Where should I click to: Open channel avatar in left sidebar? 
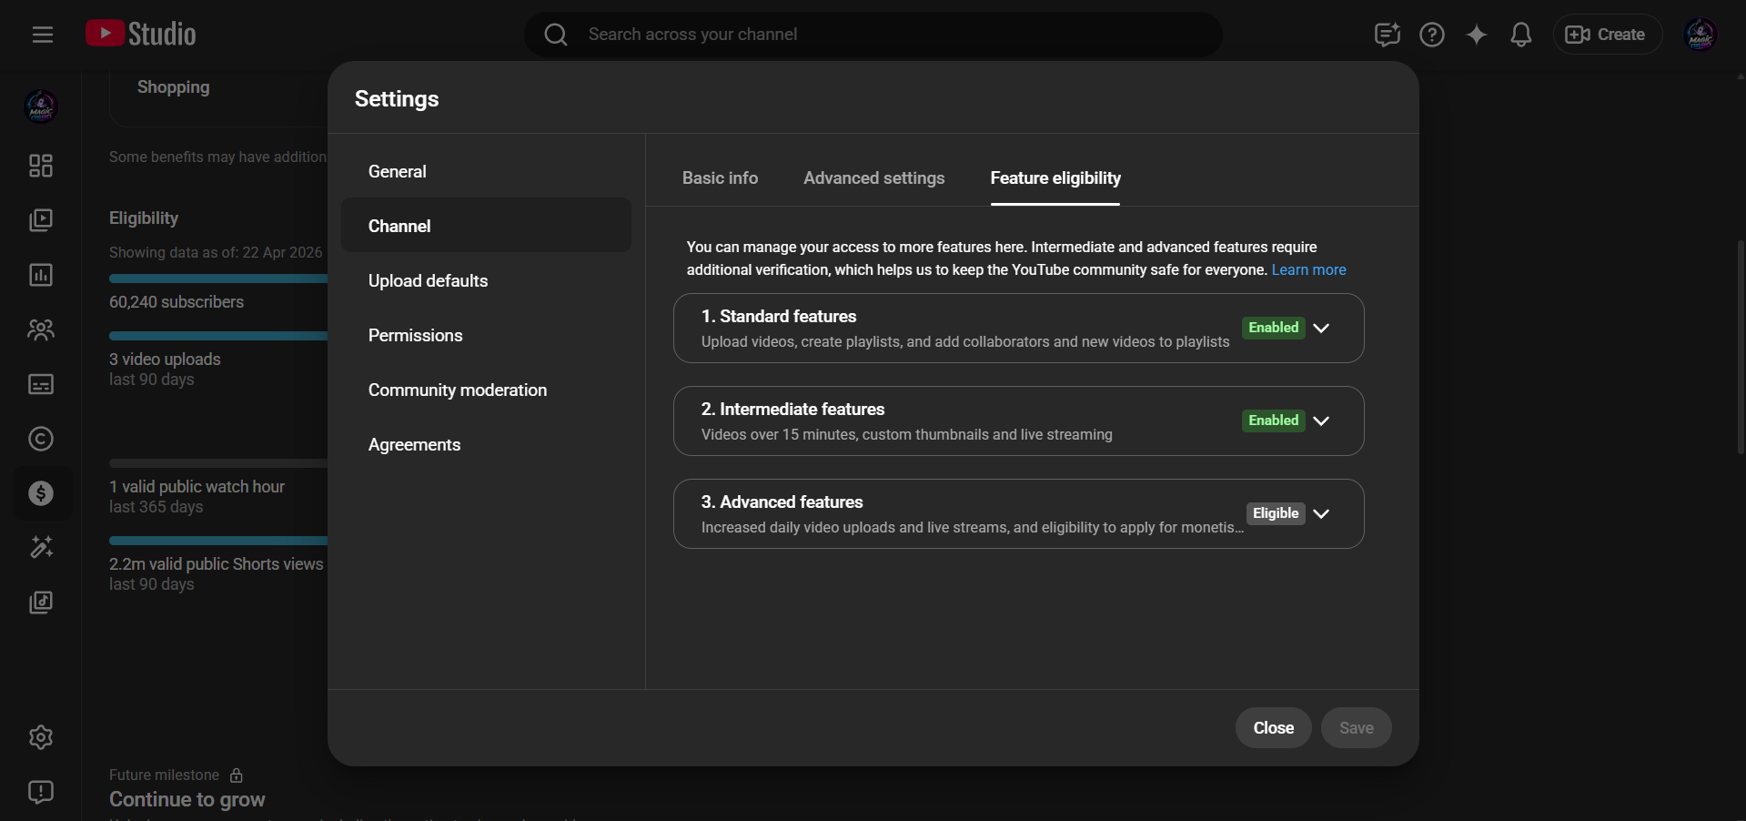pos(41,106)
